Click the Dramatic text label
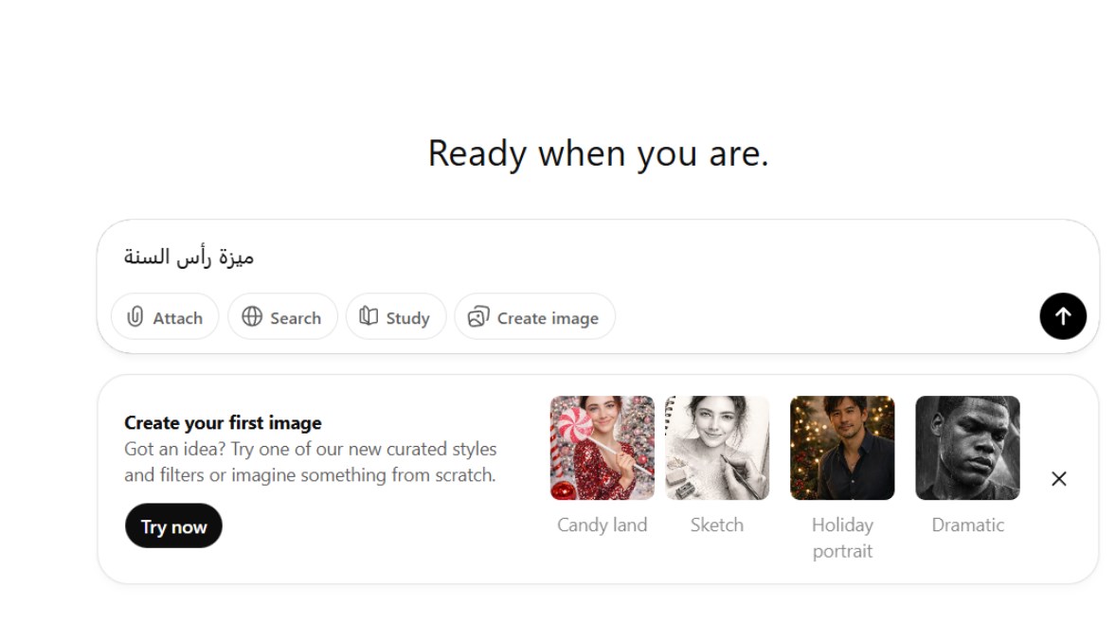The width and height of the screenshot is (1115, 623). (x=966, y=525)
